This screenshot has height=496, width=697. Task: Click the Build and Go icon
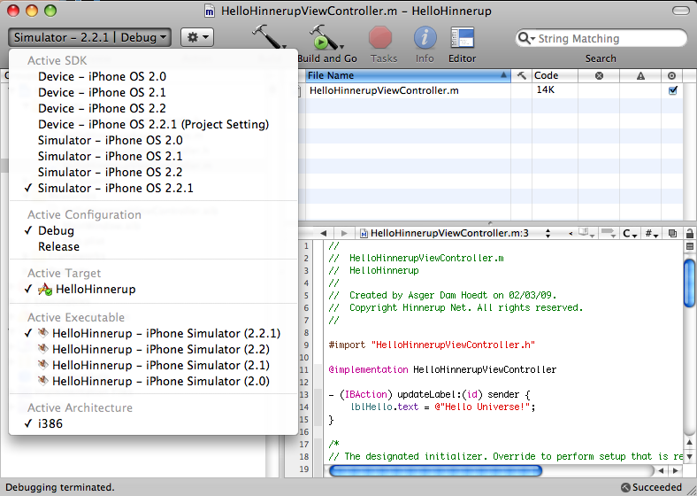(326, 37)
